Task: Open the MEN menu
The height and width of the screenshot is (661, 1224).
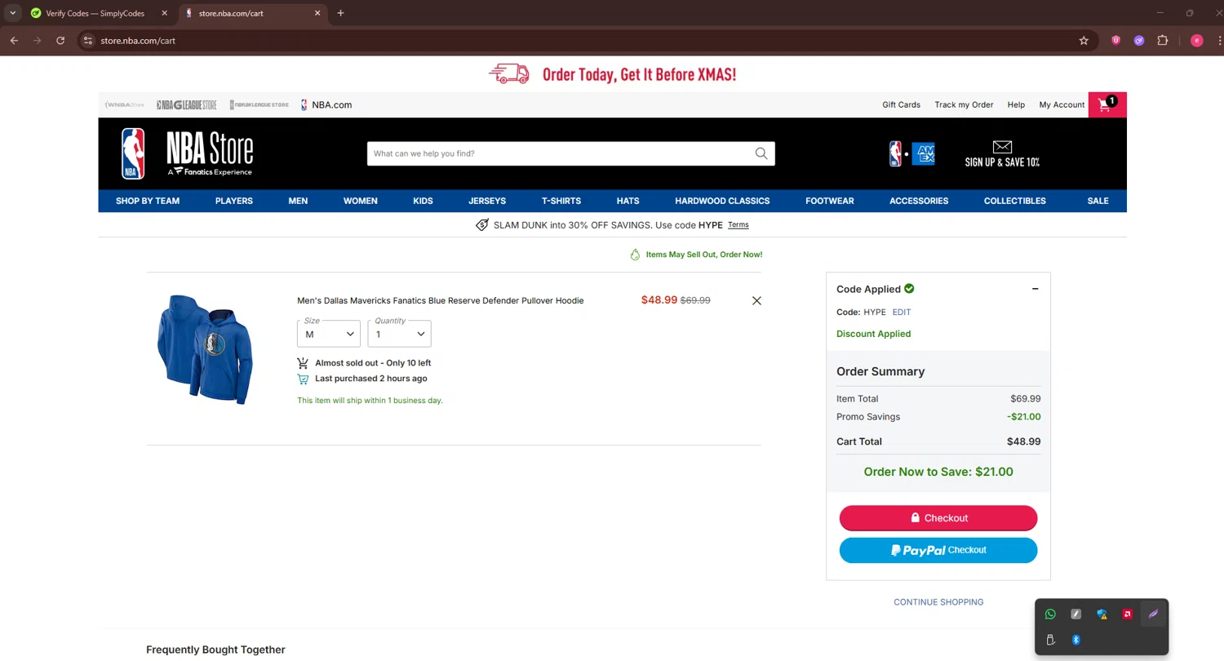Action: (298, 201)
